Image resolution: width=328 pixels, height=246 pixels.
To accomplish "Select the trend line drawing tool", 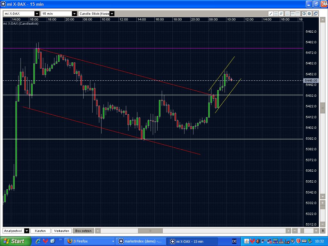I will (271, 13).
